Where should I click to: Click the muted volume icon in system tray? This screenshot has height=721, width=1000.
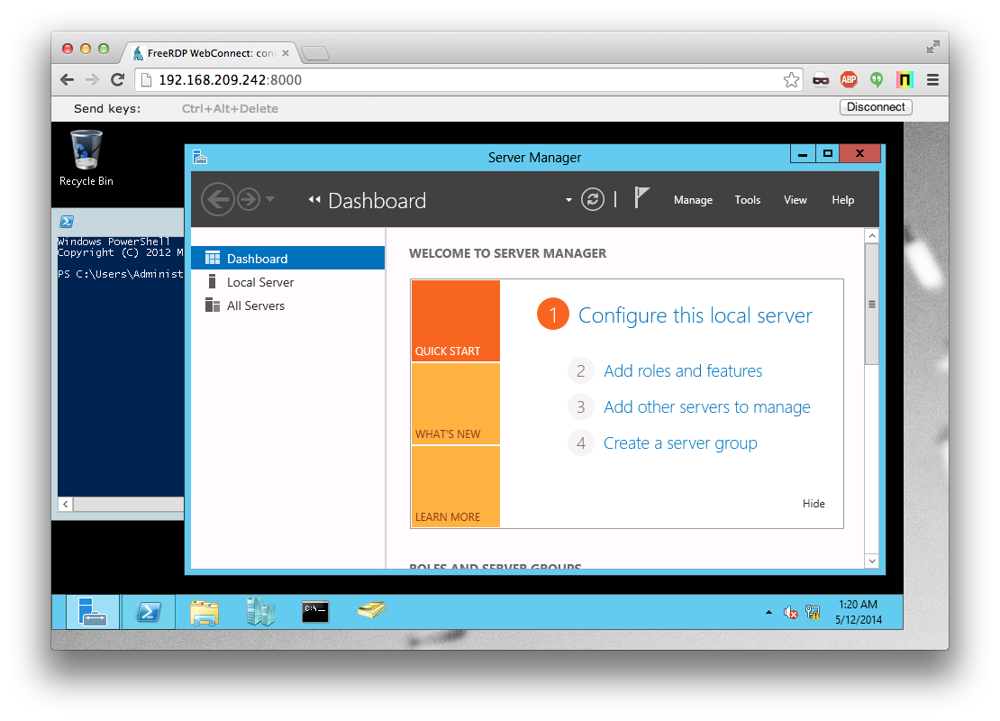[x=790, y=612]
